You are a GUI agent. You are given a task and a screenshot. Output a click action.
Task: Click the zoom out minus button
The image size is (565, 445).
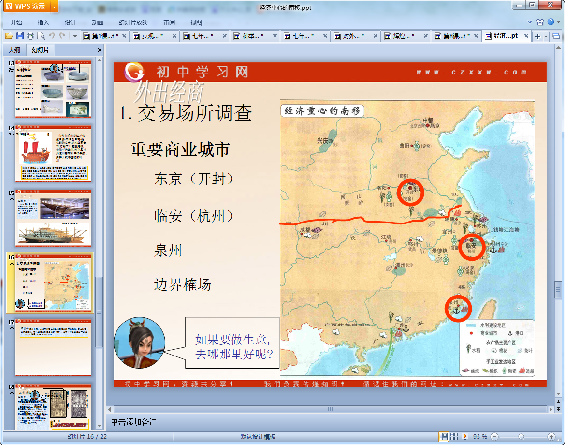click(x=493, y=436)
